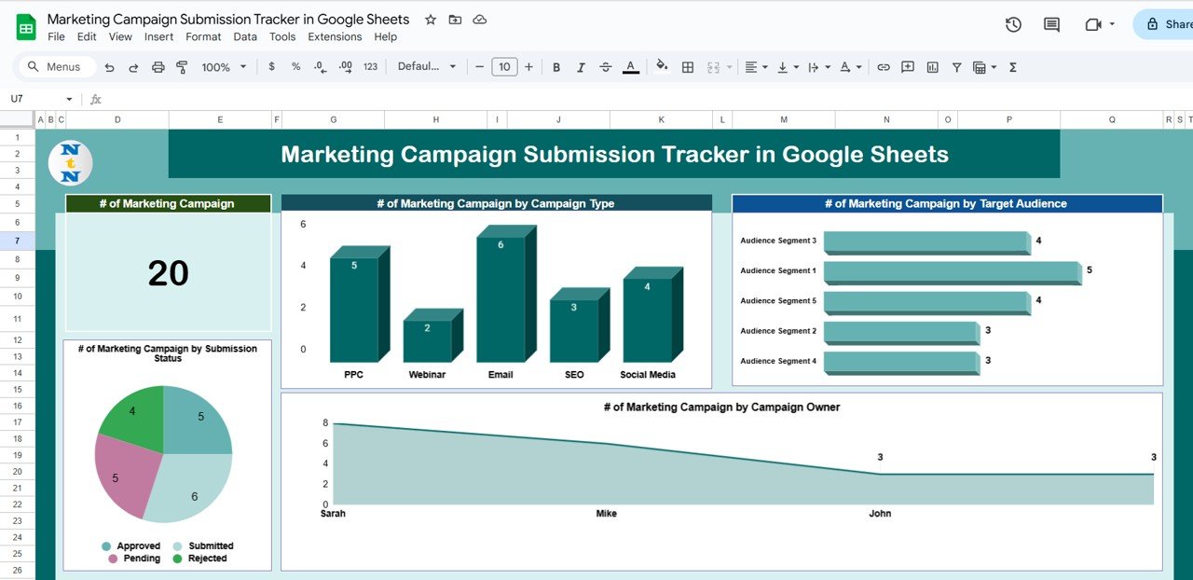Image resolution: width=1193 pixels, height=580 pixels.
Task: Open the Functions sigma icon
Action: (1012, 67)
